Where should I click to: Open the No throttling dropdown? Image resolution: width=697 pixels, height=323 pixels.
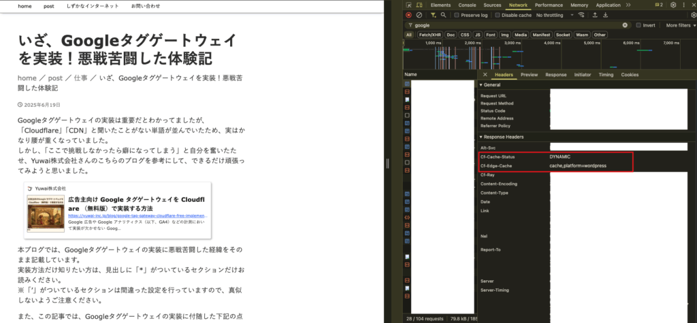coord(555,15)
